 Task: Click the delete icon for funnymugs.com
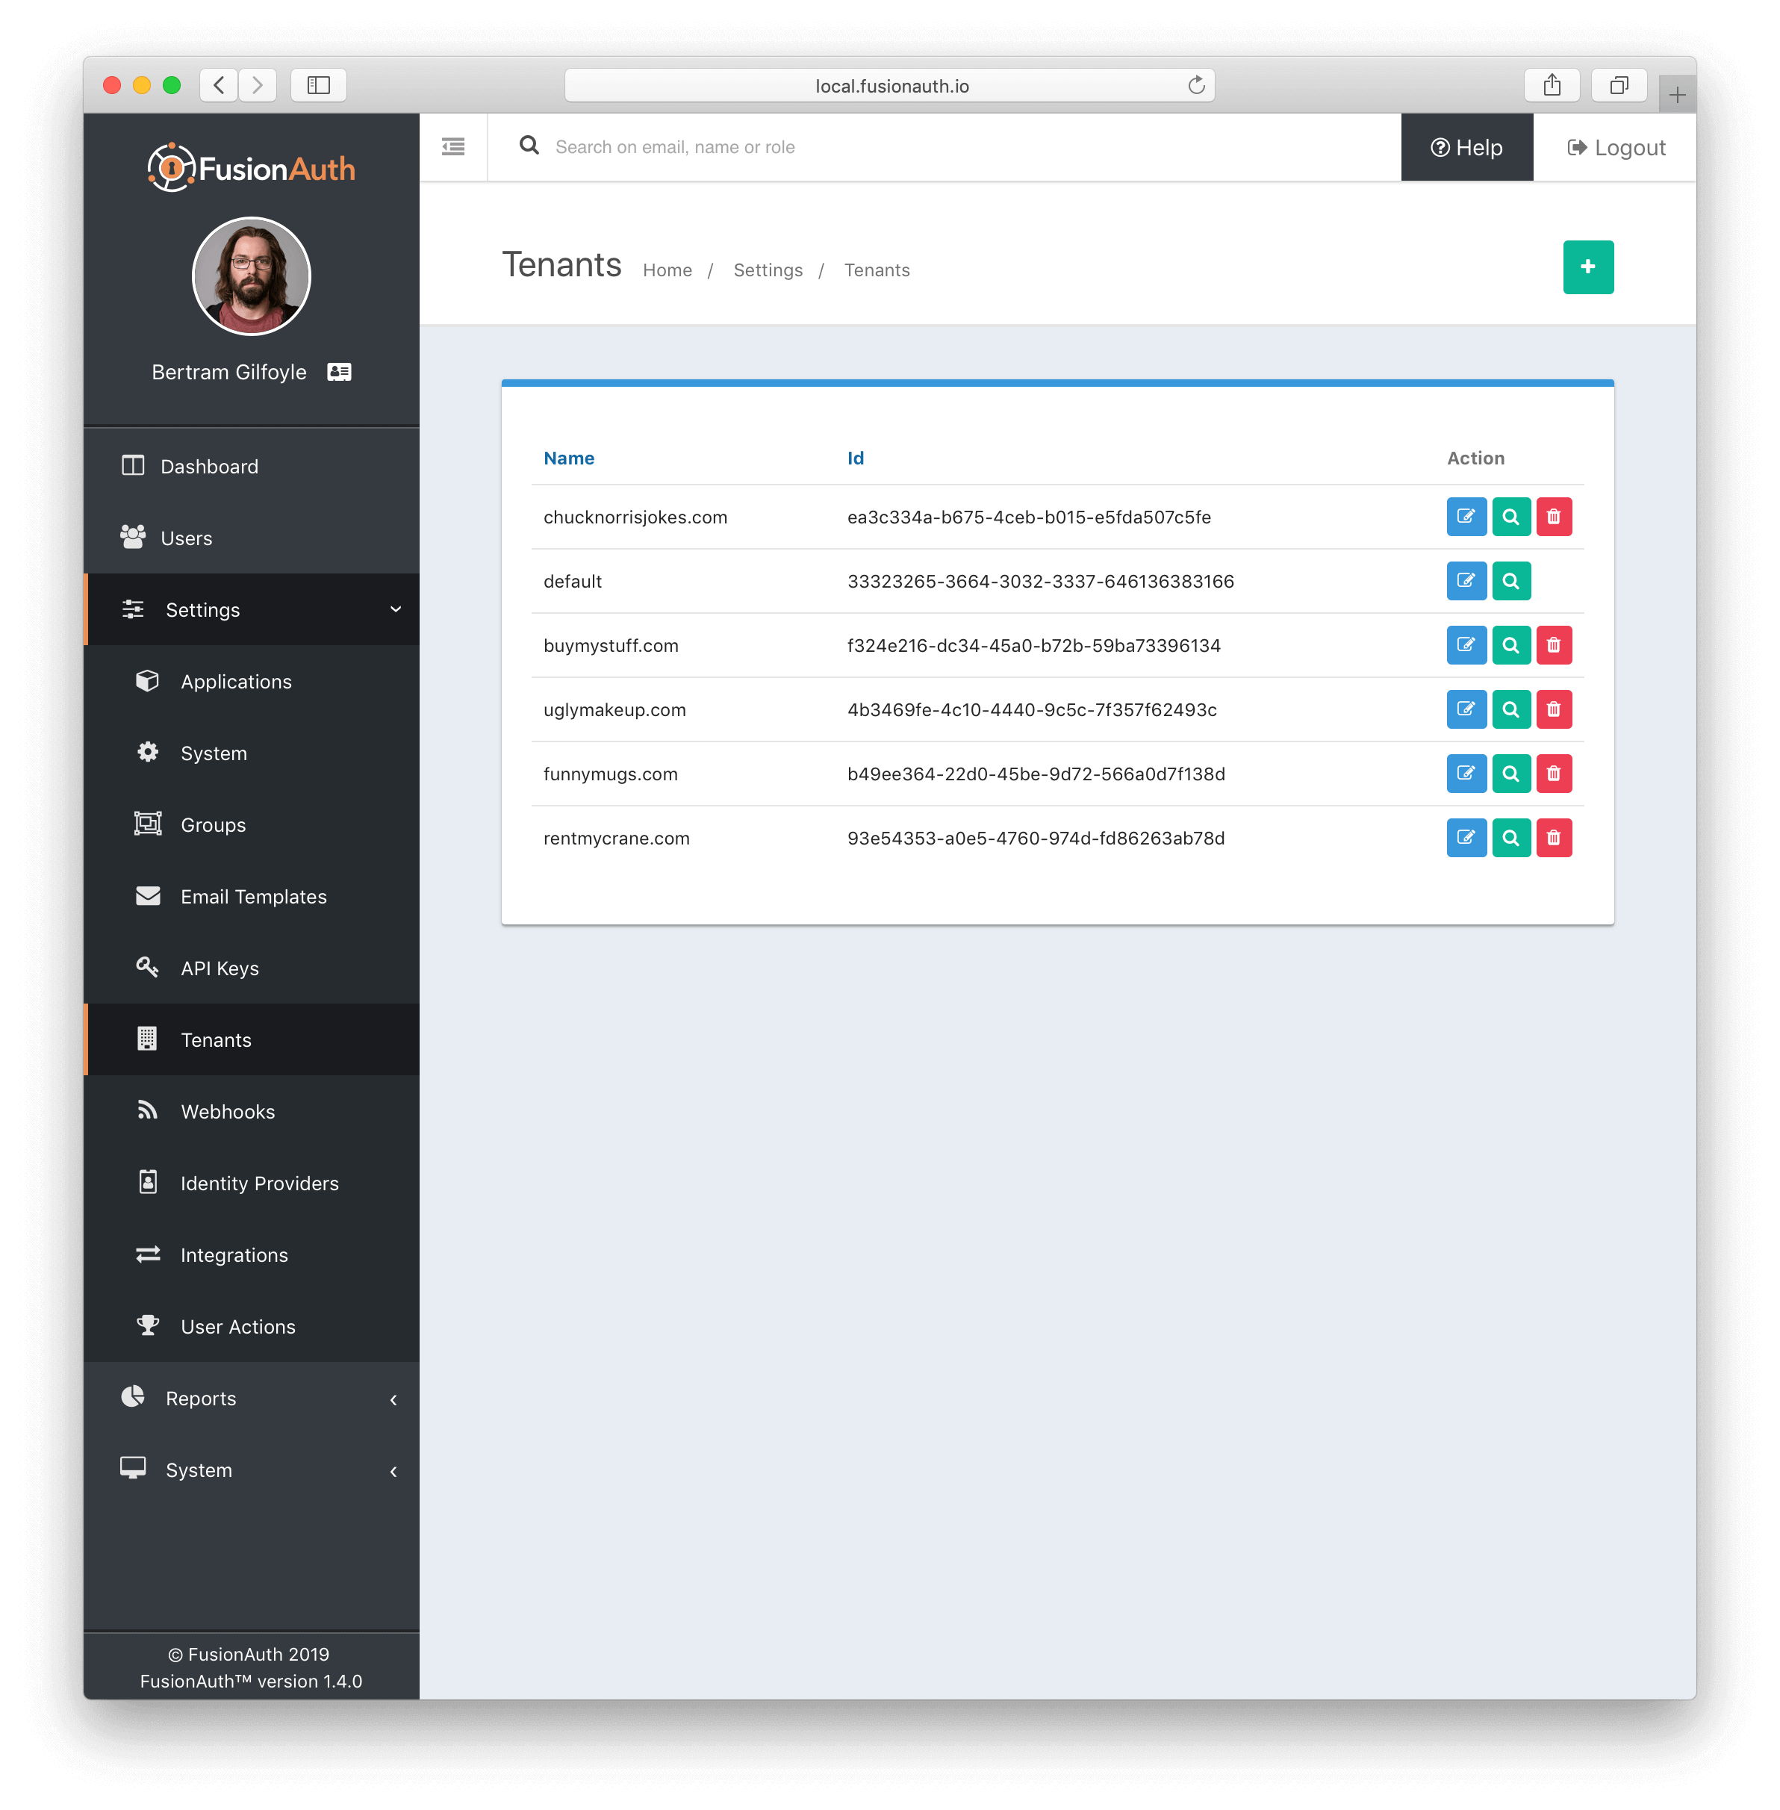point(1552,773)
